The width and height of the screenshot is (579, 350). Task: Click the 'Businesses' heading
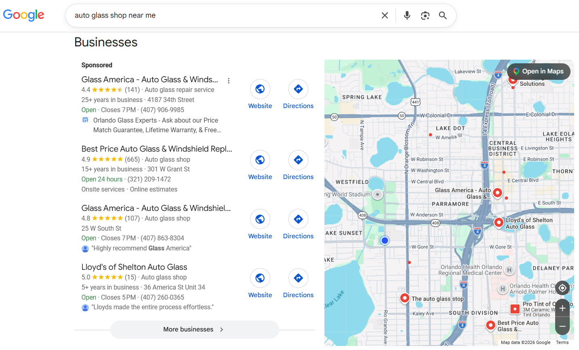[x=106, y=42]
